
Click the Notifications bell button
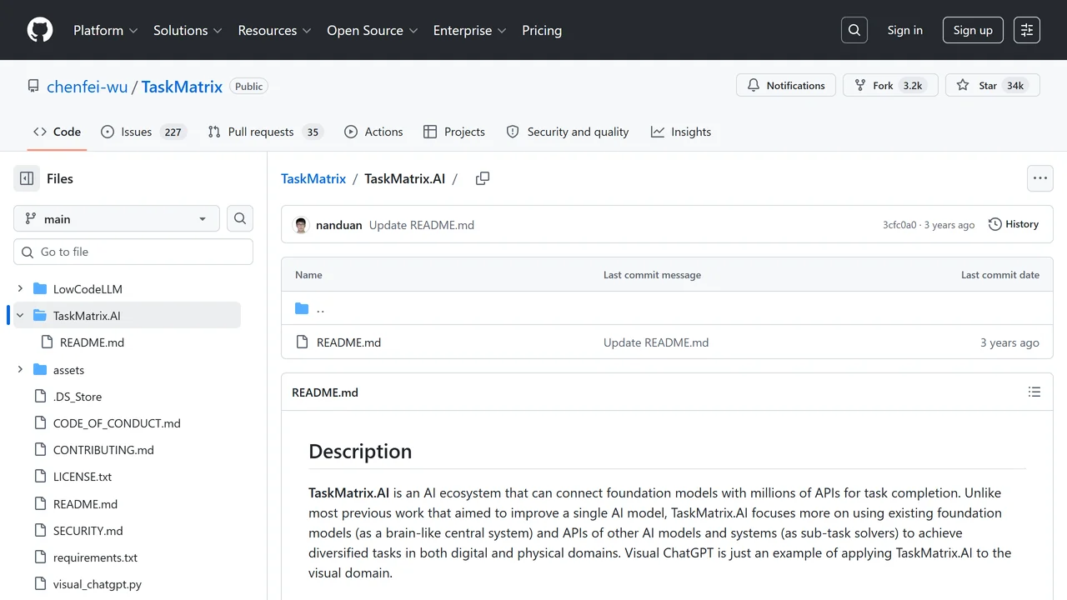(786, 85)
